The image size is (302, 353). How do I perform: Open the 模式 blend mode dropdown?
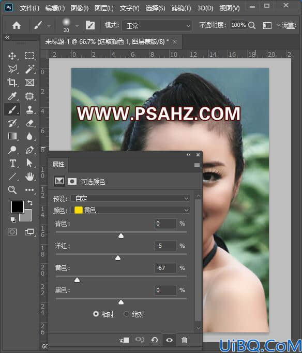[157, 26]
